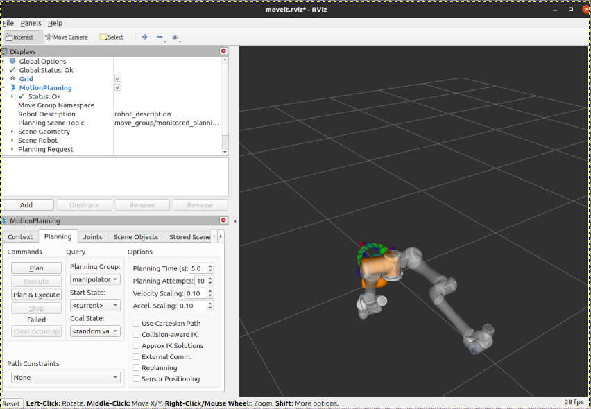Screen dimensions: 591x409
Task: Switch to the Scene Objects tab
Action: pos(136,237)
